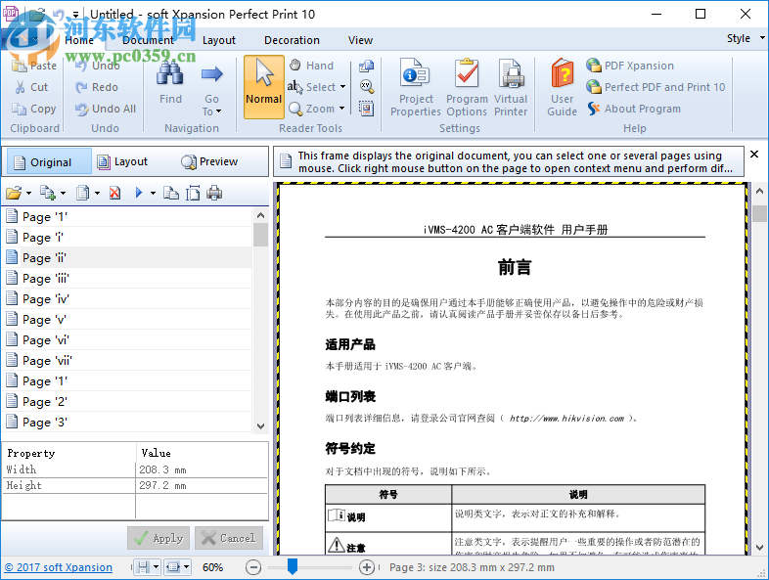Click the status bar save icon
This screenshot has width=769, height=580.
tap(143, 567)
